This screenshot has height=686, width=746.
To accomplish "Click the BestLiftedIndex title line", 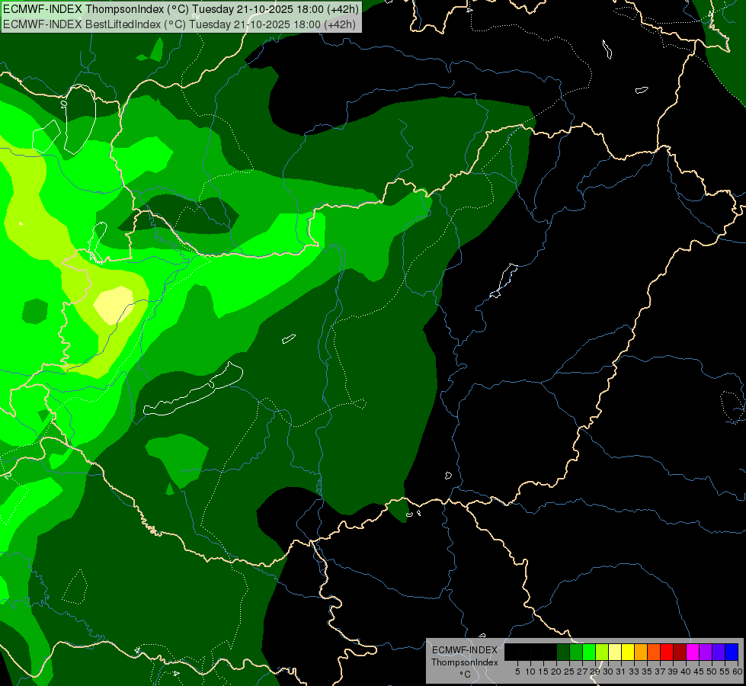I will click(x=179, y=24).
